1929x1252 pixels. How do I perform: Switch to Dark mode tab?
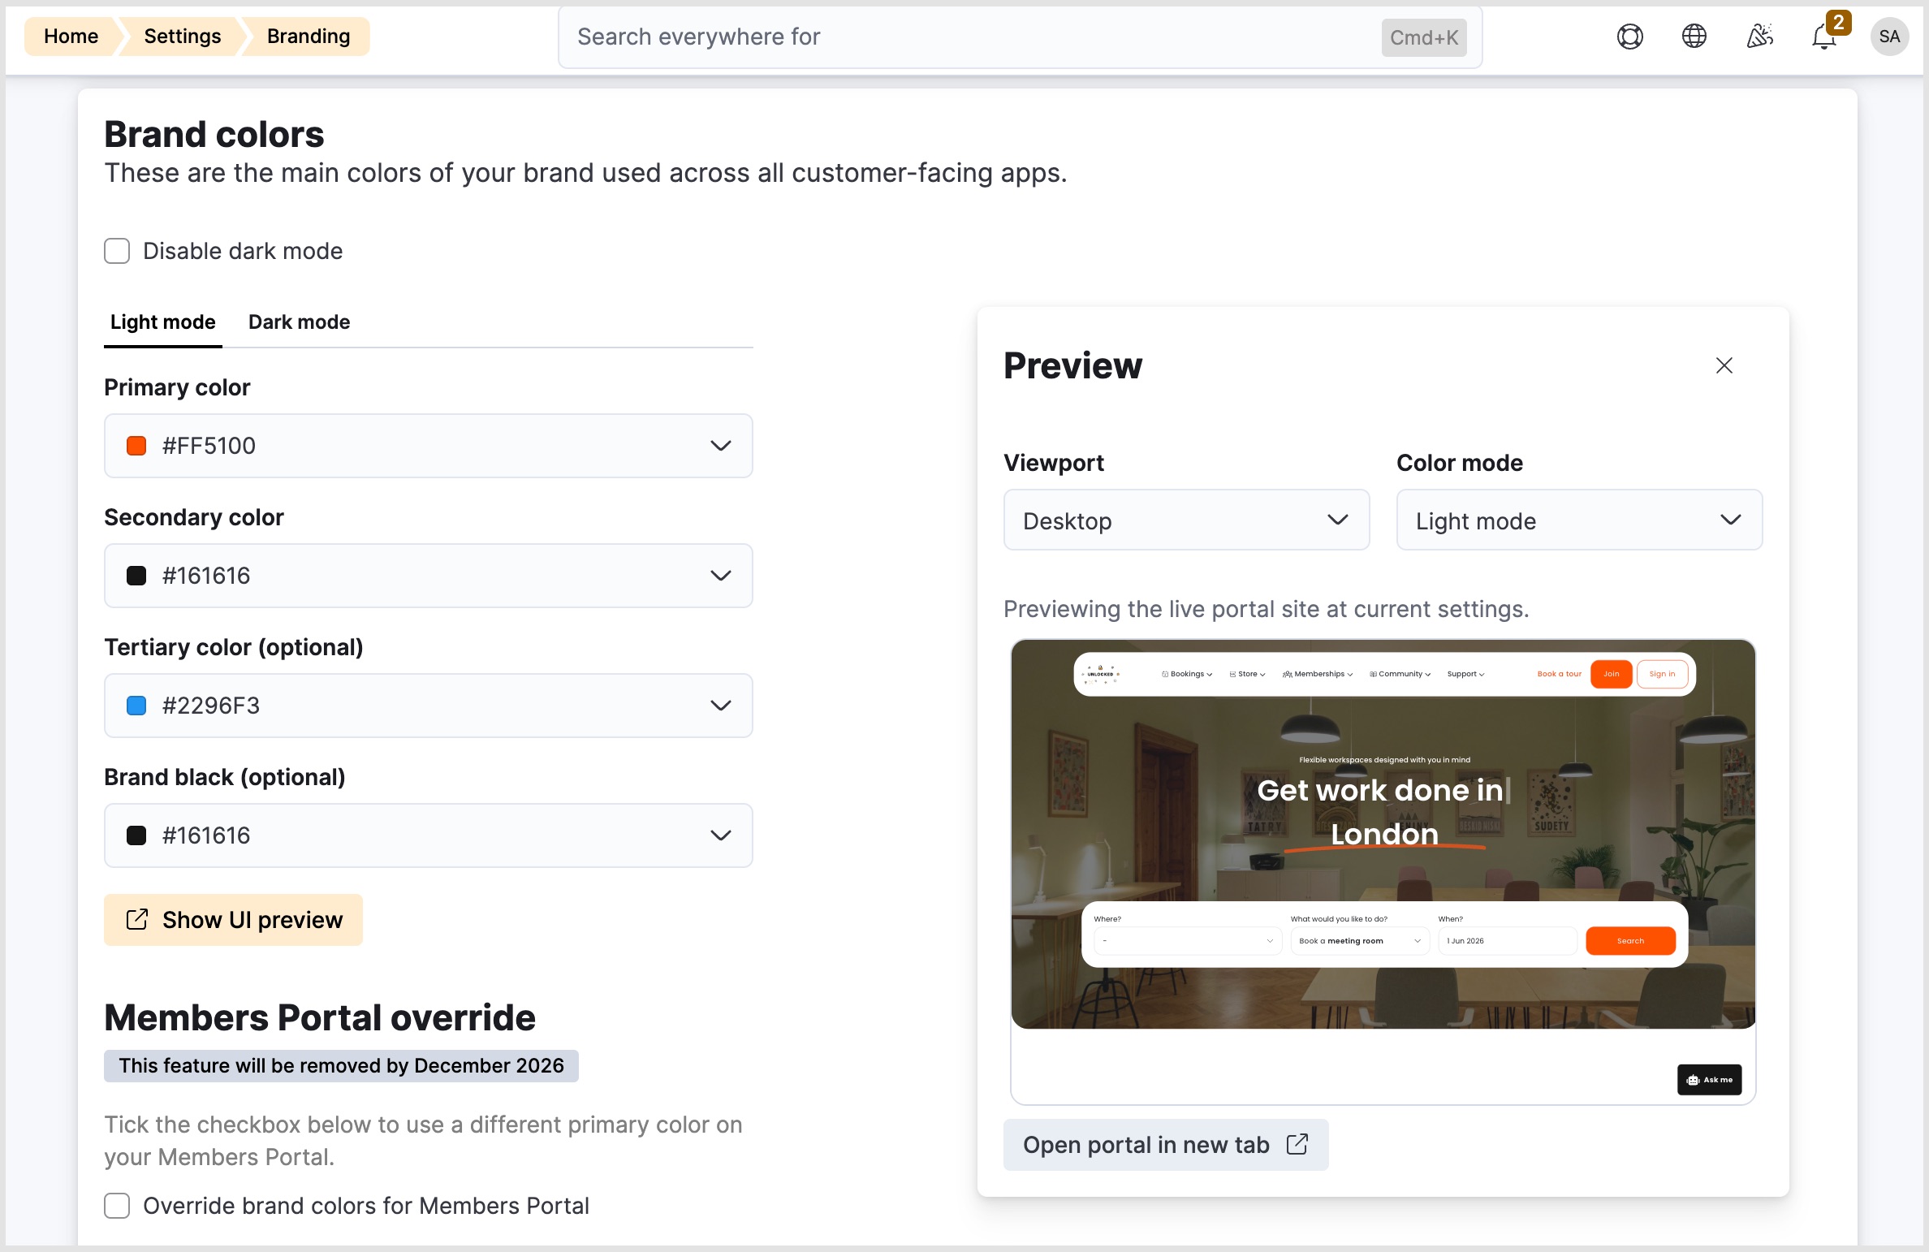point(300,322)
